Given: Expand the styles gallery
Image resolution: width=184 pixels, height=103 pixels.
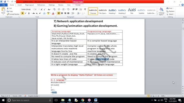Looking at the screenshot, I should [157, 14].
